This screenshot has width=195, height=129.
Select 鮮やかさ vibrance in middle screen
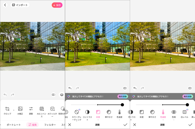click(x=109, y=114)
